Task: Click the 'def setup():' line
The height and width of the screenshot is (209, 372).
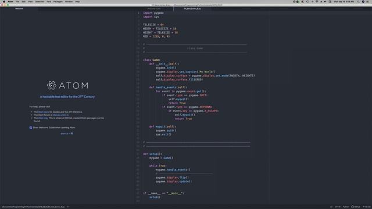Action: [x=152, y=154]
